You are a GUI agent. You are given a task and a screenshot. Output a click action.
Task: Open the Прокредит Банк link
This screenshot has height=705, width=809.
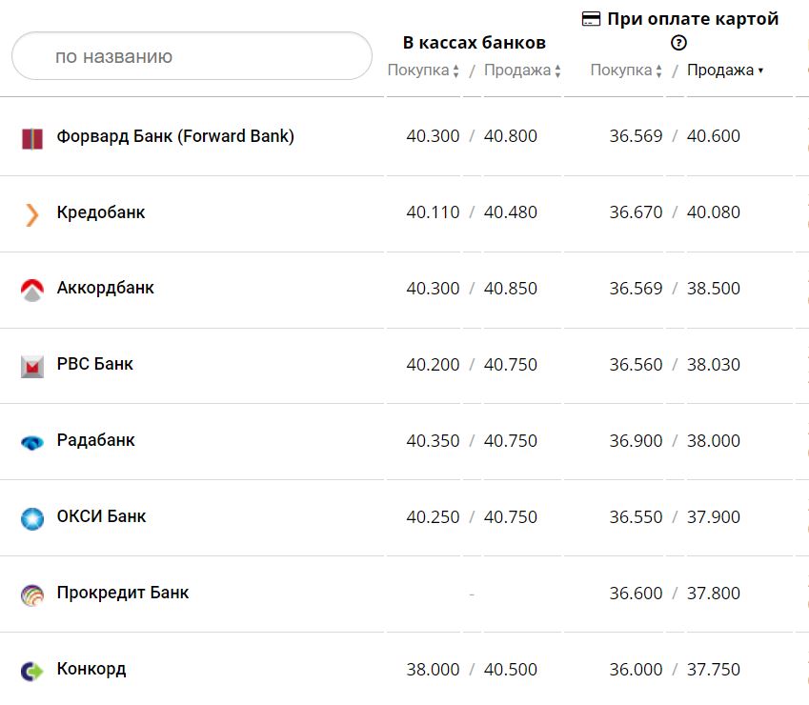pos(122,593)
